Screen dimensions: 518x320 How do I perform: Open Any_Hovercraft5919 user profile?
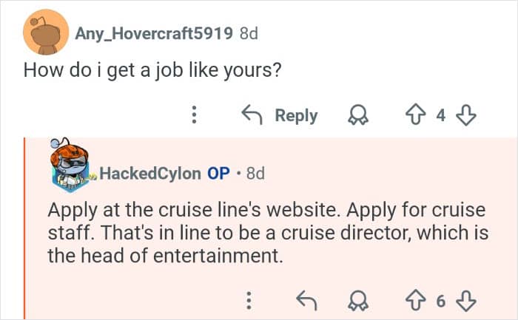(154, 33)
